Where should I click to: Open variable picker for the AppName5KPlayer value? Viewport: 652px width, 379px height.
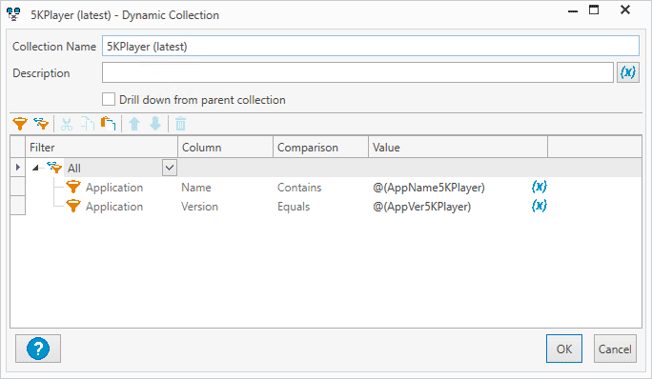[539, 187]
